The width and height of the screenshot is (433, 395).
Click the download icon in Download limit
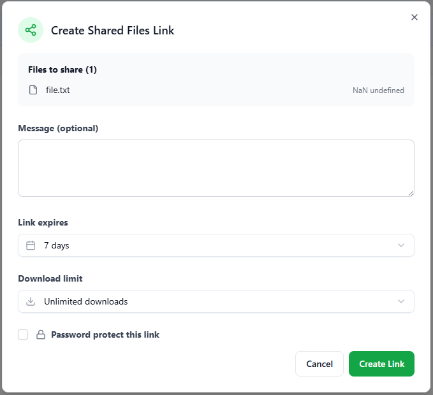point(31,301)
